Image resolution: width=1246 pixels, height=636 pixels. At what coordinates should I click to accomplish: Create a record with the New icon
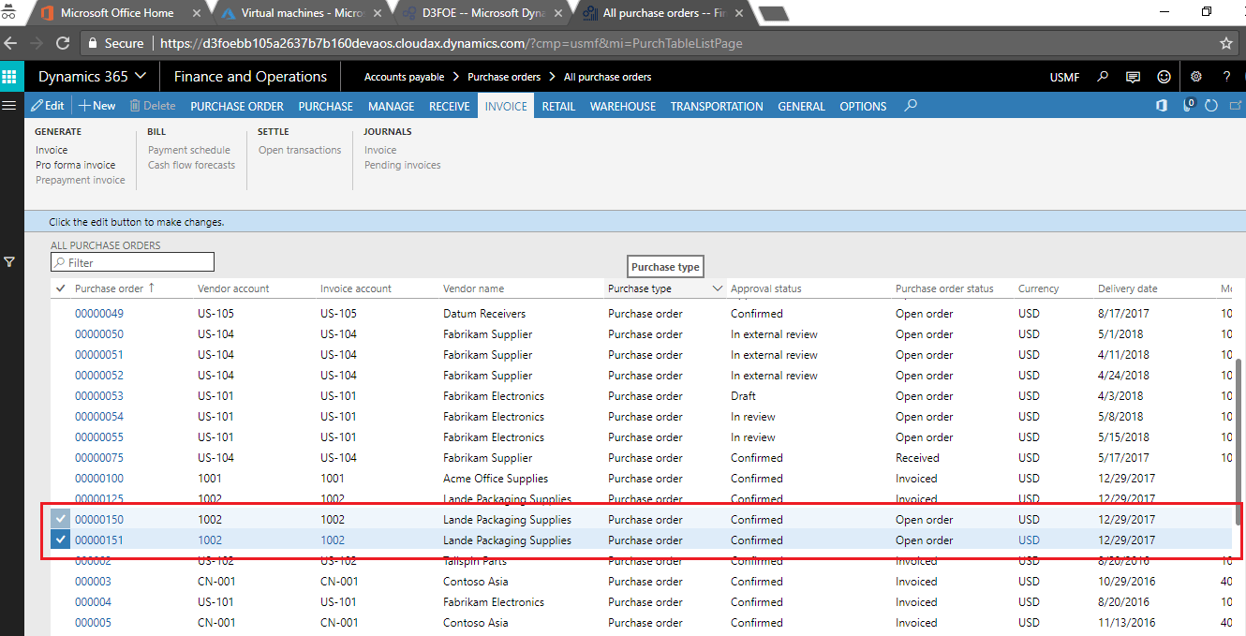96,105
